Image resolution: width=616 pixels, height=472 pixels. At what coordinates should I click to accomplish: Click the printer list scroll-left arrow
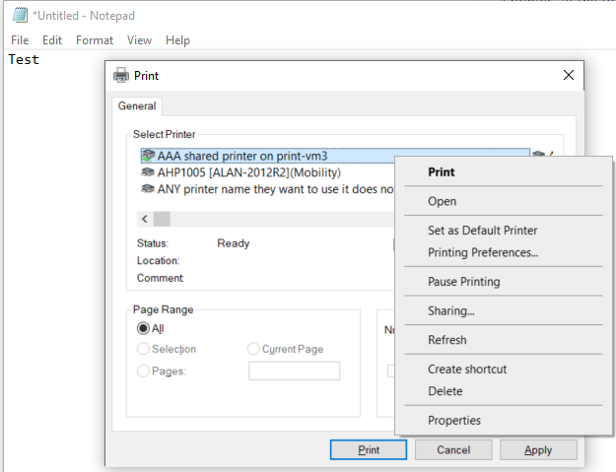coord(145,219)
